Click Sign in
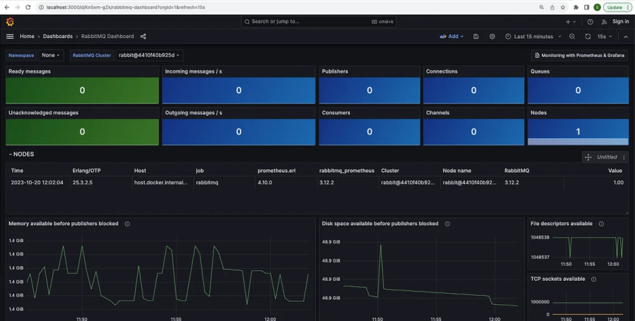 pos(620,21)
